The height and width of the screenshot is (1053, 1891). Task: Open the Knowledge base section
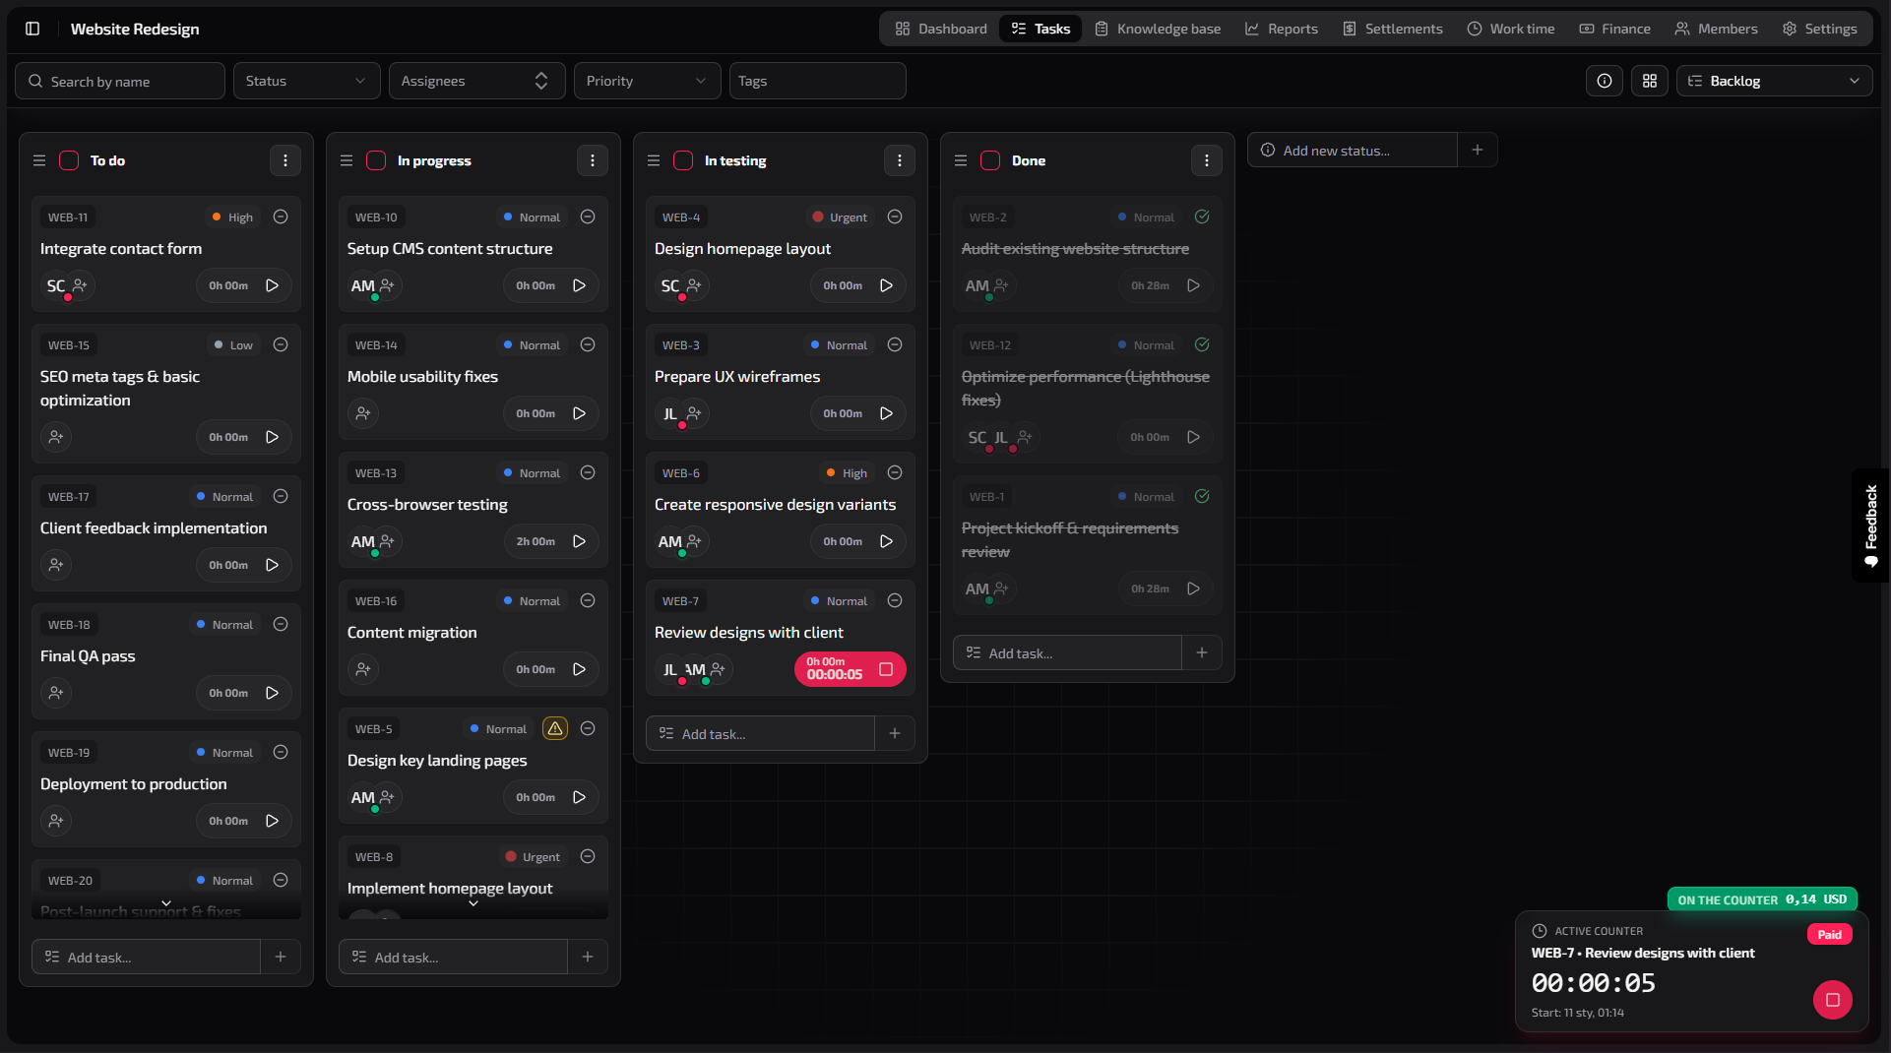1157,29
